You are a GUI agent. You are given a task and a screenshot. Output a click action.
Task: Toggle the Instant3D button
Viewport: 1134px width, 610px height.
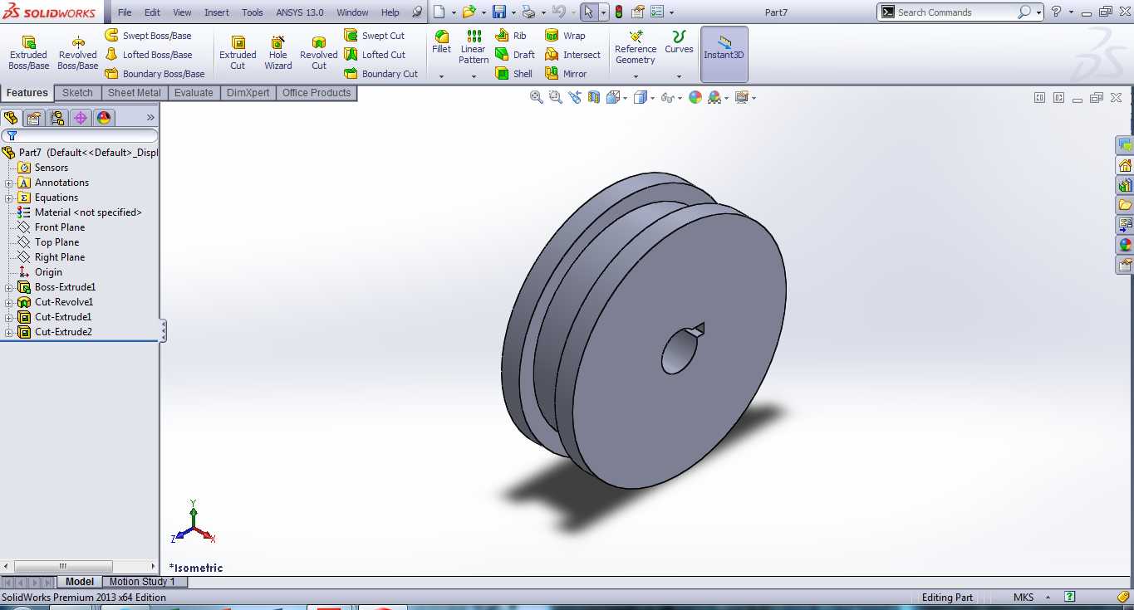tap(724, 53)
